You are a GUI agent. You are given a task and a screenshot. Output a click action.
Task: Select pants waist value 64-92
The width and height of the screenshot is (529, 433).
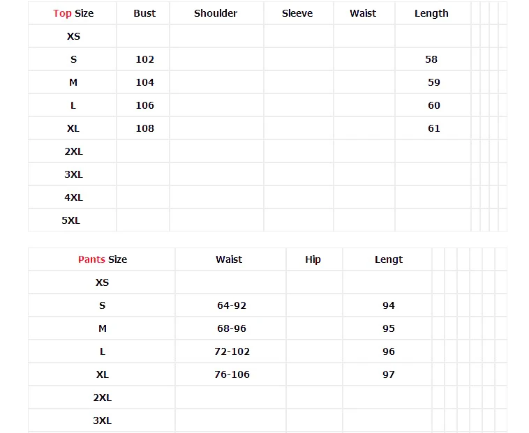[232, 305]
